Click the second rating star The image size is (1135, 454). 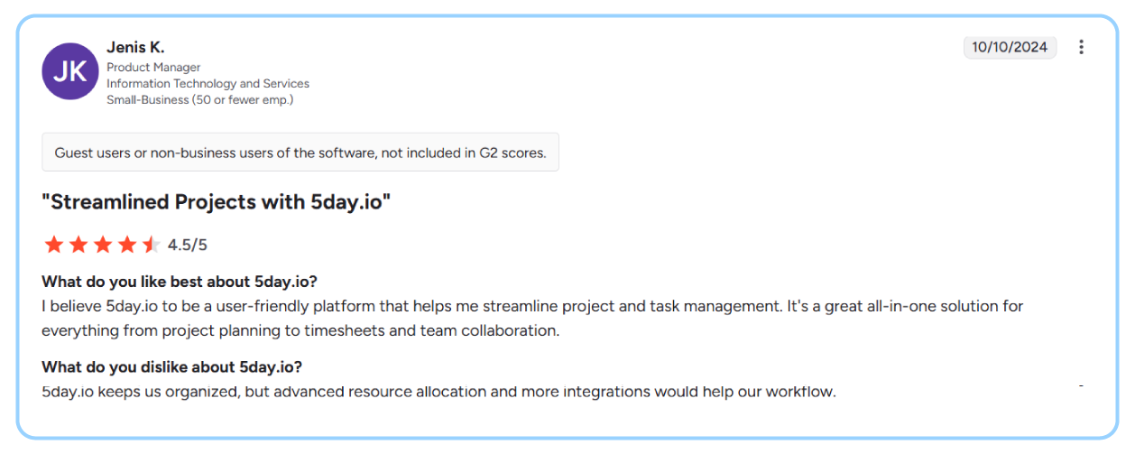[x=78, y=245]
